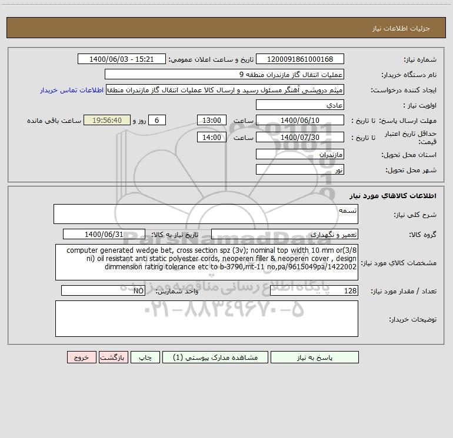The height and width of the screenshot is (438, 453).
Task: Click the 'نام دستگاه خریدار:' label
Action: click(409, 75)
